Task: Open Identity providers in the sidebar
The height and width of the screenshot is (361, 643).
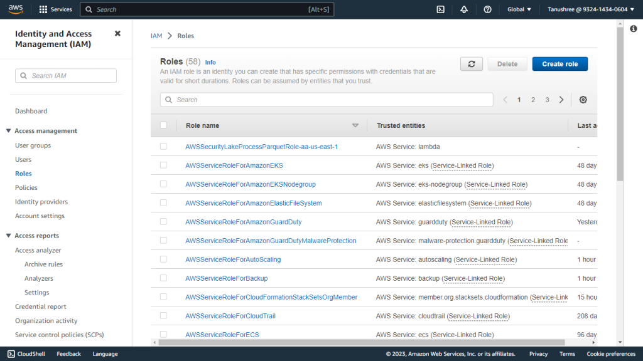Action: tap(41, 202)
